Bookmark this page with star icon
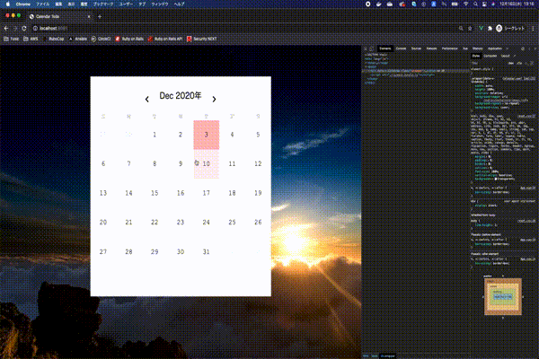The width and height of the screenshot is (539, 359). (470, 28)
